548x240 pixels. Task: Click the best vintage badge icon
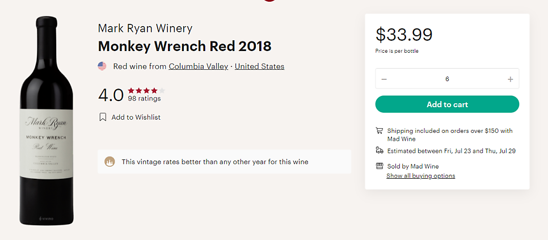[109, 162]
